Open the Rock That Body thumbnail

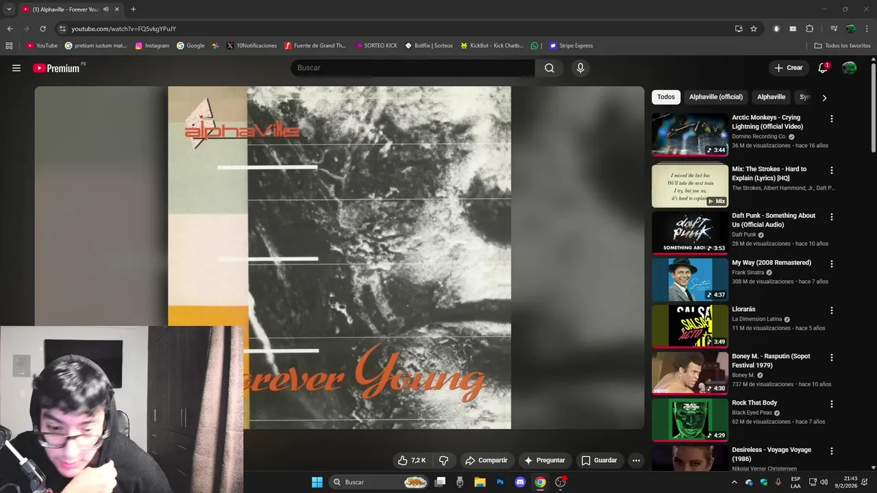click(x=690, y=420)
